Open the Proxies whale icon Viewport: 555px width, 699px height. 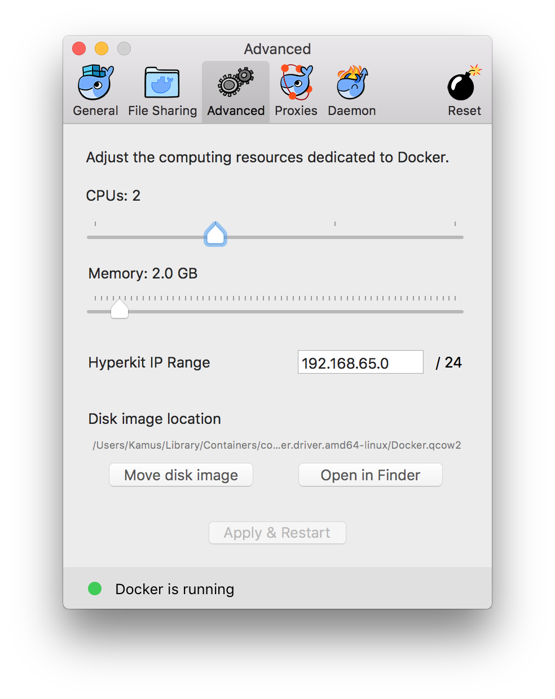pyautogui.click(x=296, y=82)
